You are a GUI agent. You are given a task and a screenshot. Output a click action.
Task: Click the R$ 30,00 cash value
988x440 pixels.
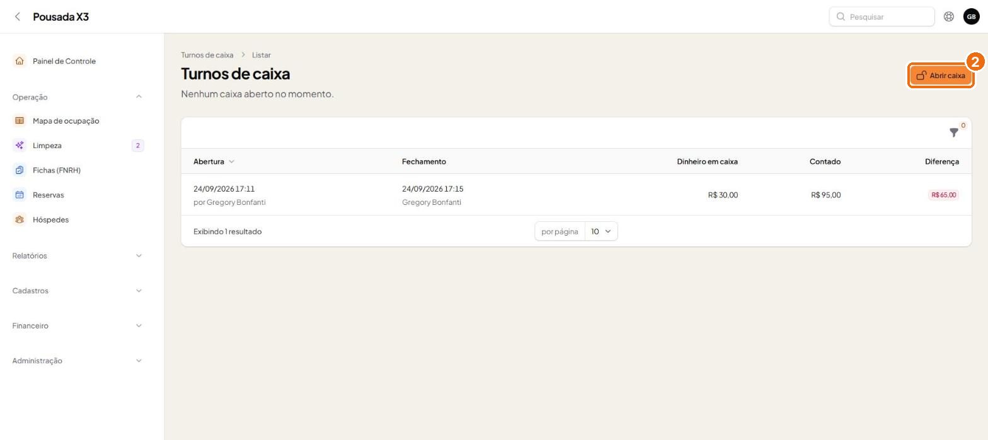click(723, 195)
